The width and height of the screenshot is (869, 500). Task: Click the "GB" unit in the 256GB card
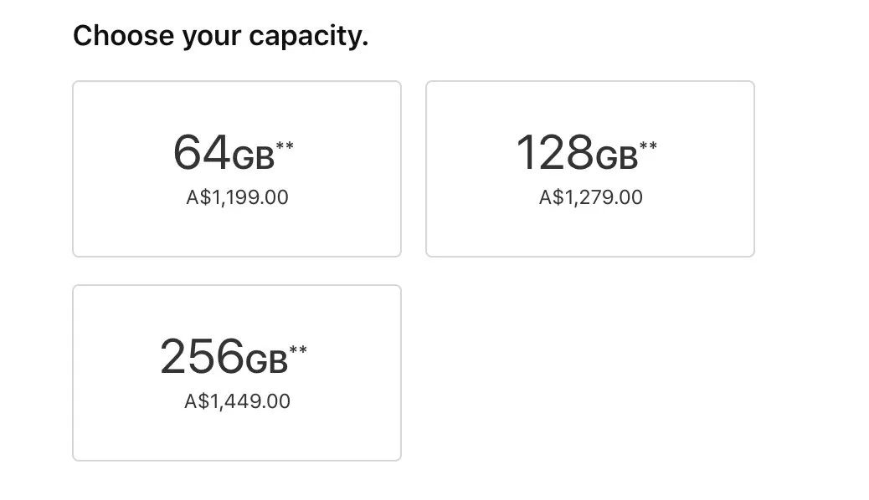(x=265, y=360)
